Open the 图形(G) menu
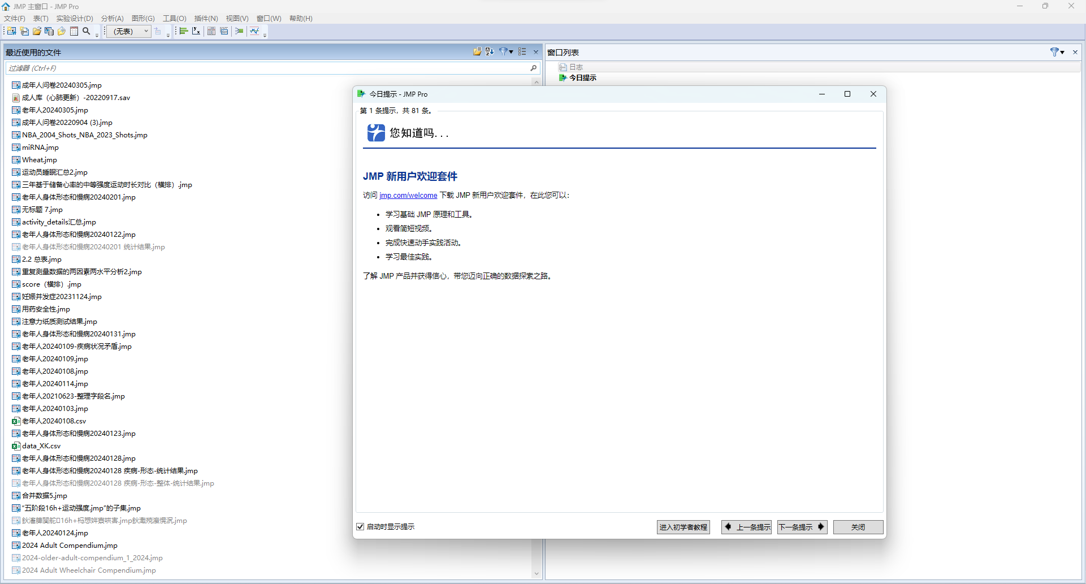 [143, 18]
